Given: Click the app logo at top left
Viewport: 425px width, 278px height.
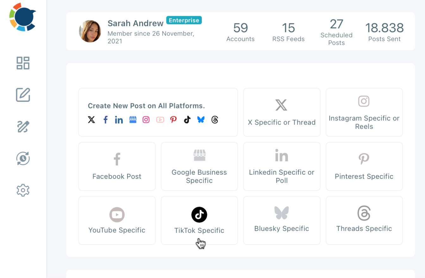Looking at the screenshot, I should coord(22,17).
